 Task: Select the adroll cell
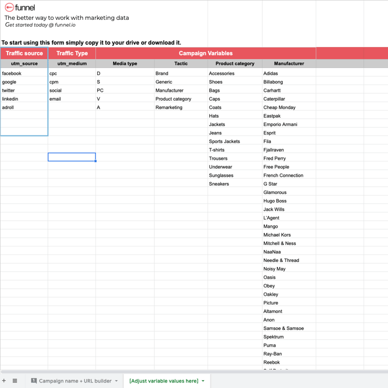pyautogui.click(x=24, y=107)
